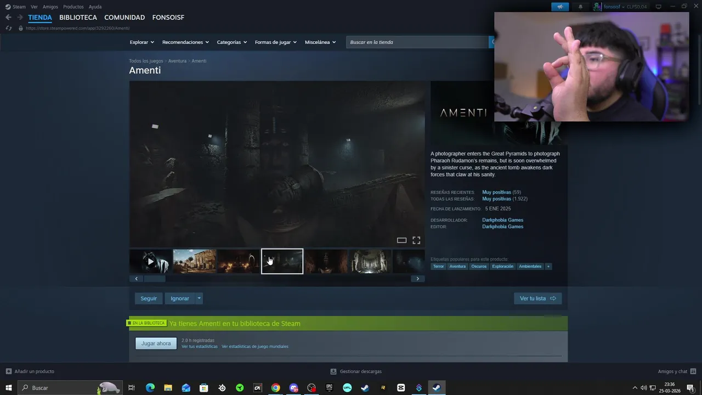This screenshot has width=702, height=395.
Task: Select the Exploración tag
Action: click(x=503, y=266)
